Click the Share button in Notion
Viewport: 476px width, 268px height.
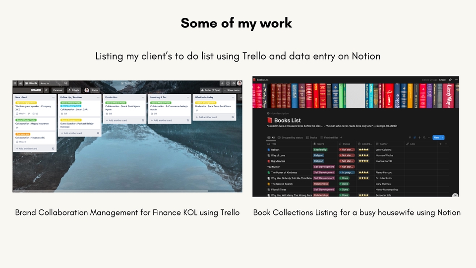[x=442, y=79]
